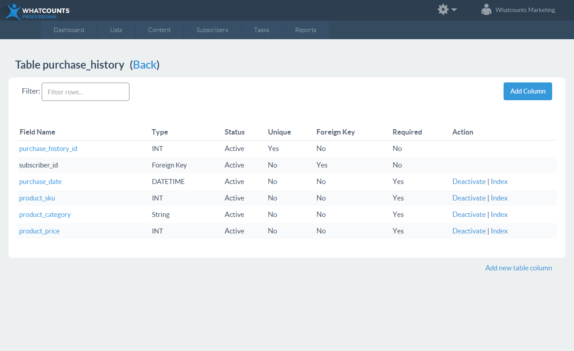Focus the Filter rows input field
The image size is (574, 351).
[86, 92]
